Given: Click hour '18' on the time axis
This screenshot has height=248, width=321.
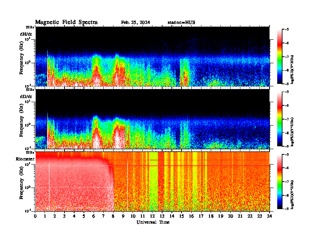Looking at the screenshot, I should 211,216.
